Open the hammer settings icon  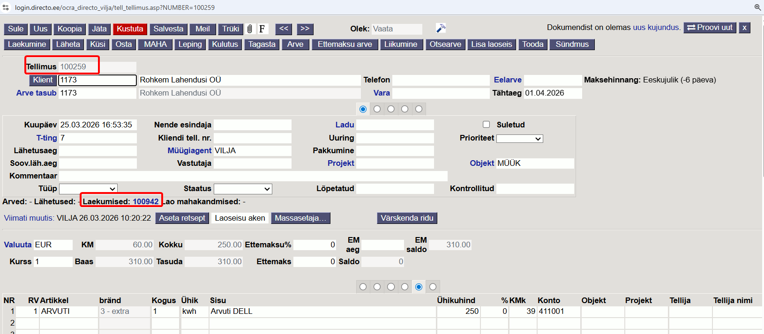pos(441,29)
